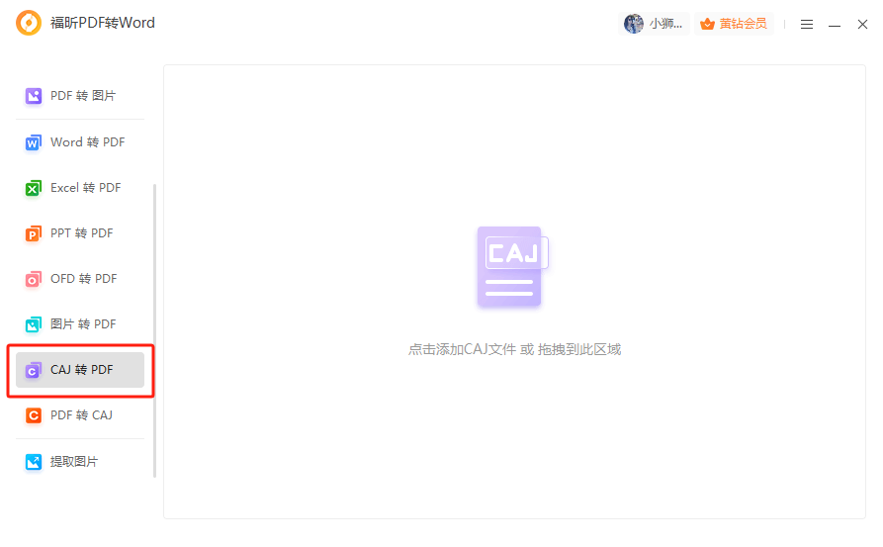Click the PDF 转 图片 sidebar icon

coord(34,96)
